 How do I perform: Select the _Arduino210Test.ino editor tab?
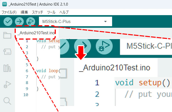(x=36, y=33)
